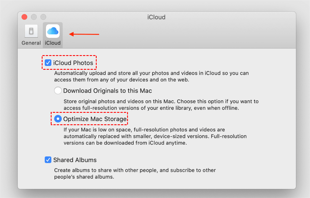Switch to the General tab label
Image resolution: width=310 pixels, height=198 pixels.
(x=31, y=43)
